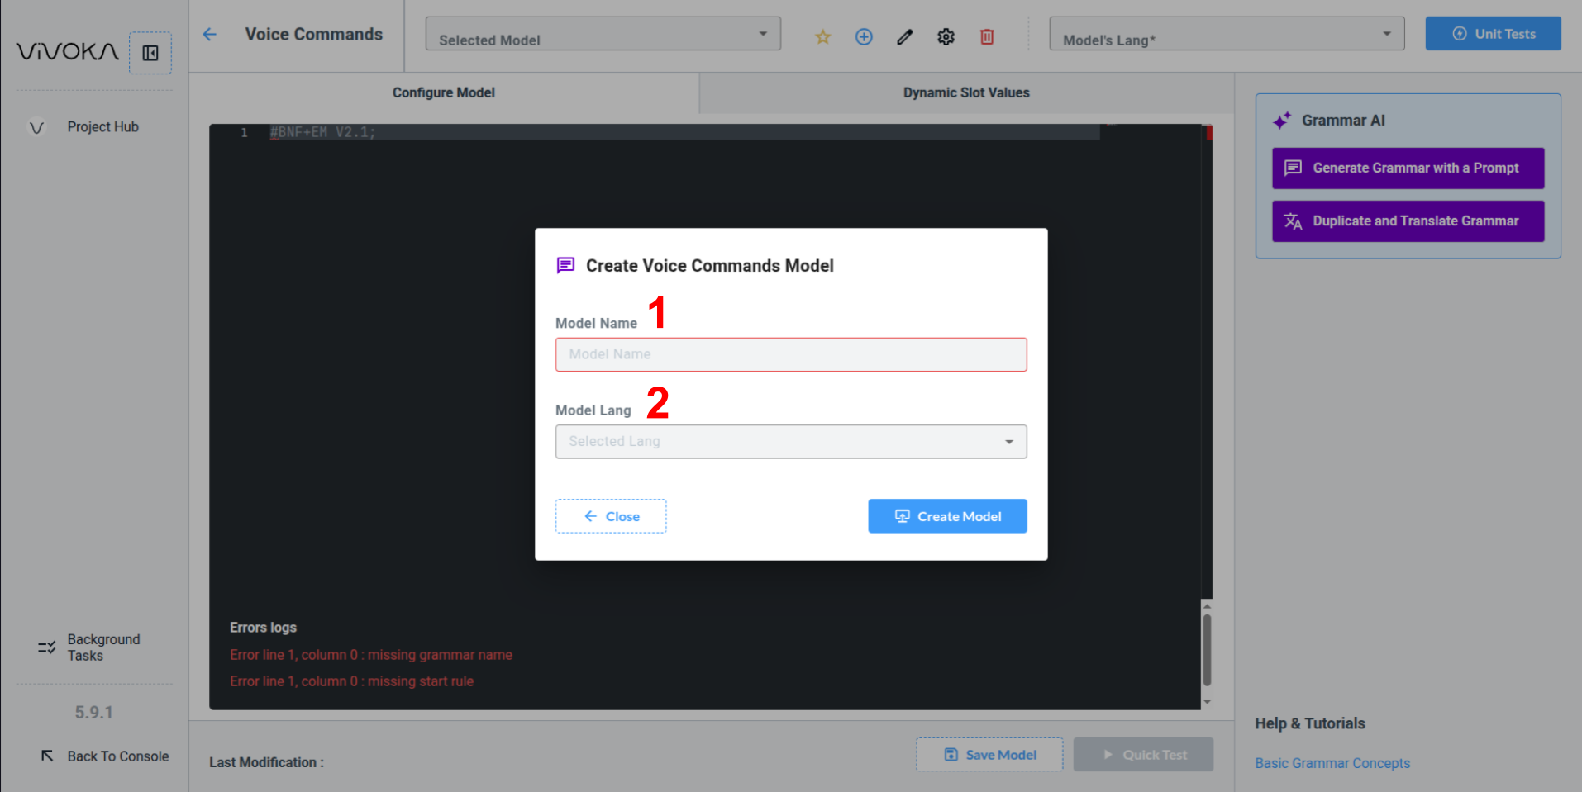Screen dimensions: 1582x792
Task: Open the Selected Lang dropdown in dialog
Action: click(x=790, y=442)
